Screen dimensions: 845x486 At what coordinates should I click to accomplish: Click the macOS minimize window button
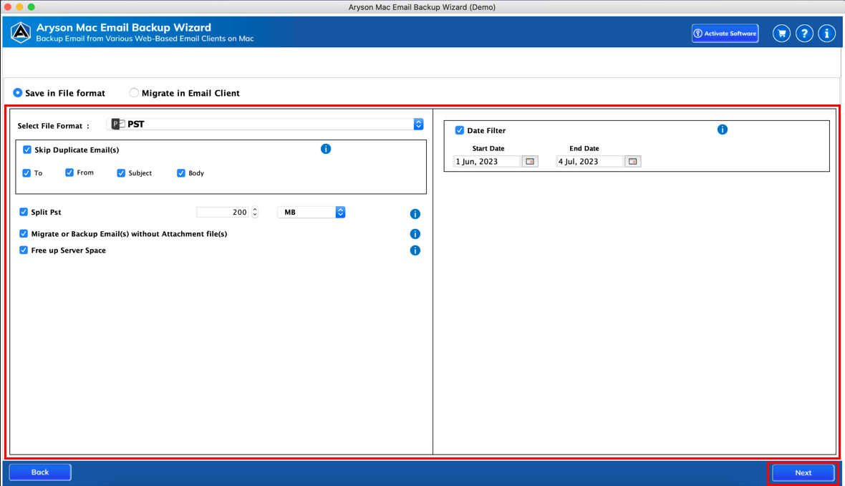(19, 7)
